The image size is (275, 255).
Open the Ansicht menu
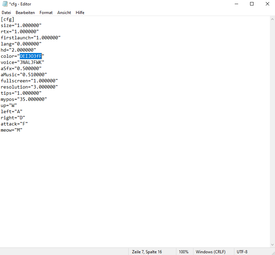point(64,13)
